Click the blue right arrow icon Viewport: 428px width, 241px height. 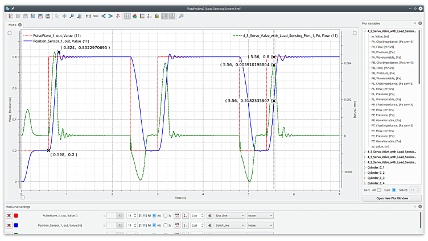coord(111,16)
